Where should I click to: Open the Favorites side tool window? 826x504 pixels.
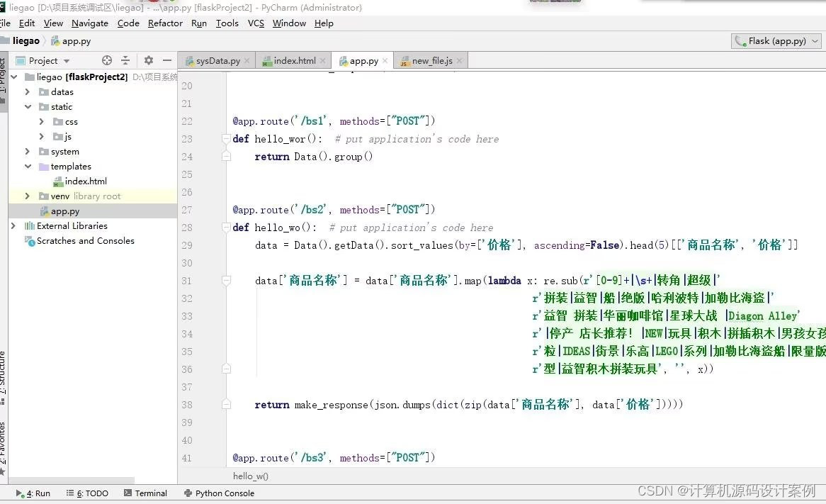3,448
